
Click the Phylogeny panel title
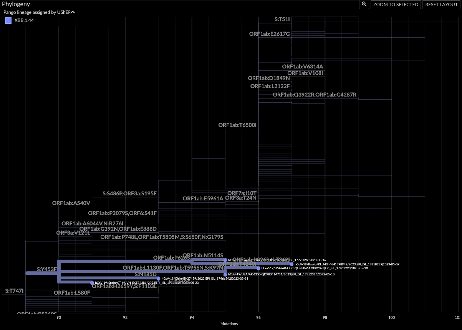17,4
